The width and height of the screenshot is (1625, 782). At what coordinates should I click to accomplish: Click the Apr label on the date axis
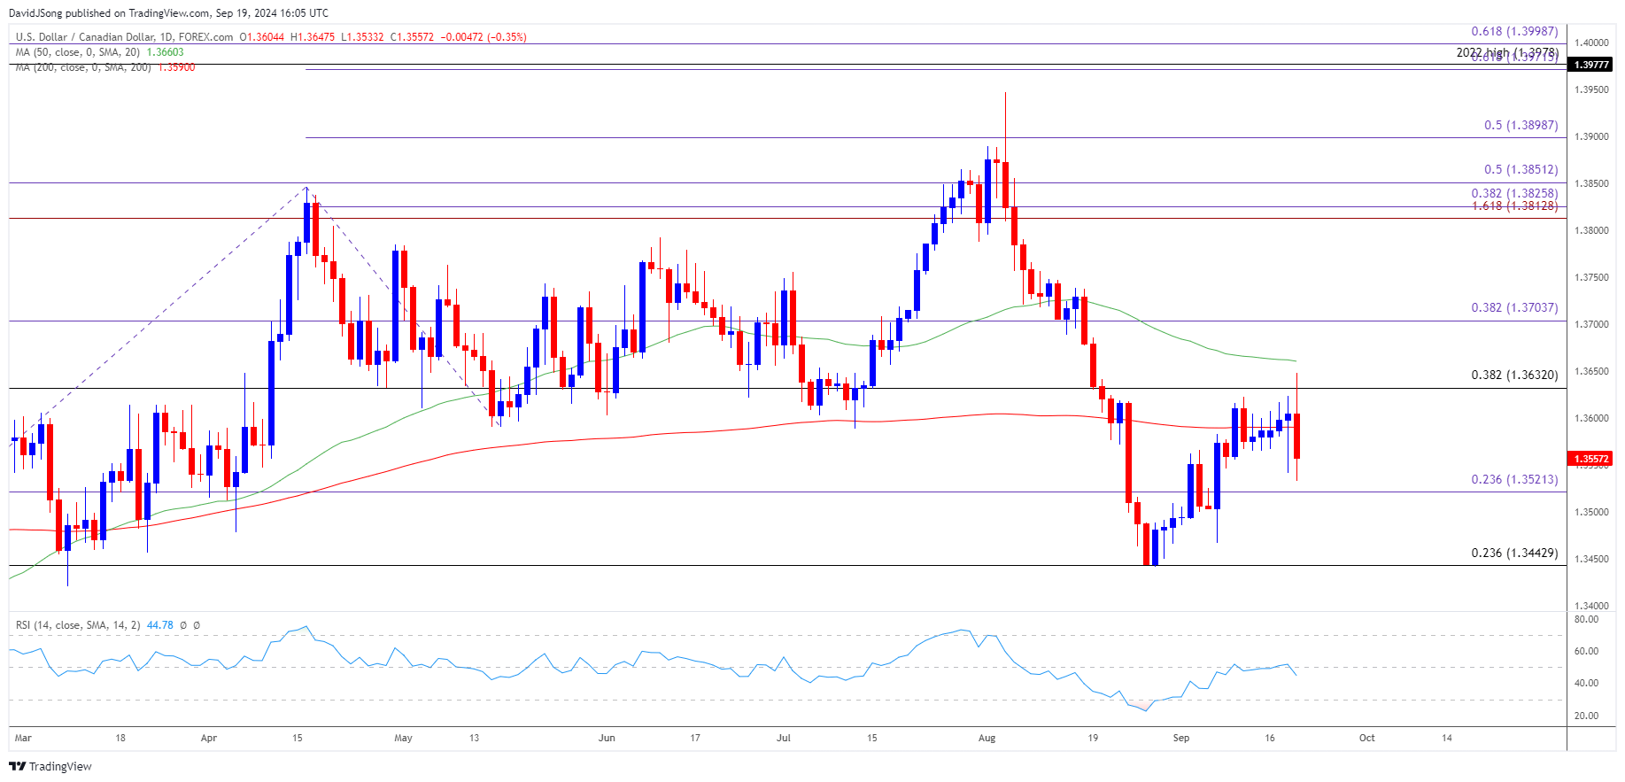209,738
